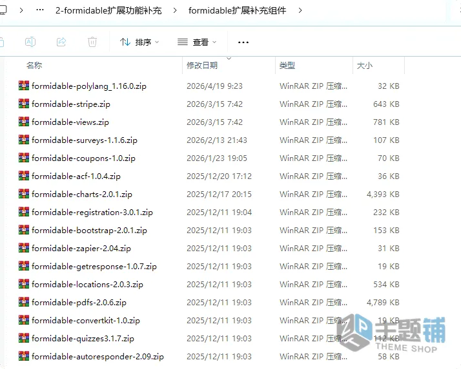Select zip icon of formidable-getresponse-1.0.7.zip
The width and height of the screenshot is (461, 369).
coord(24,266)
